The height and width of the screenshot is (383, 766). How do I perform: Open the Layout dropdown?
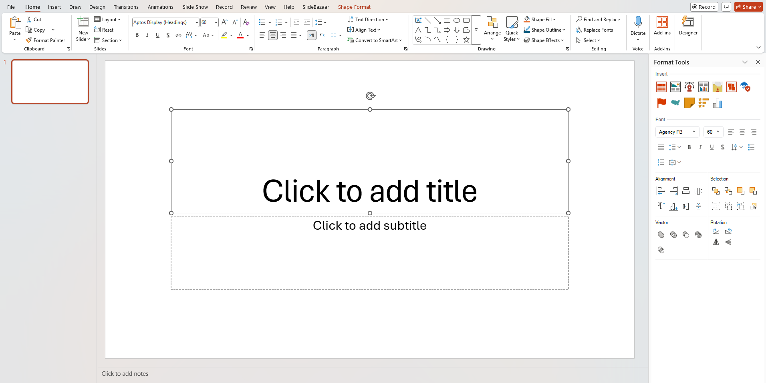point(107,19)
